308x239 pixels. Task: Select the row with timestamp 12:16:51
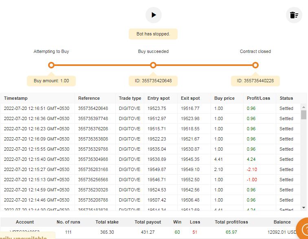tap(150, 108)
